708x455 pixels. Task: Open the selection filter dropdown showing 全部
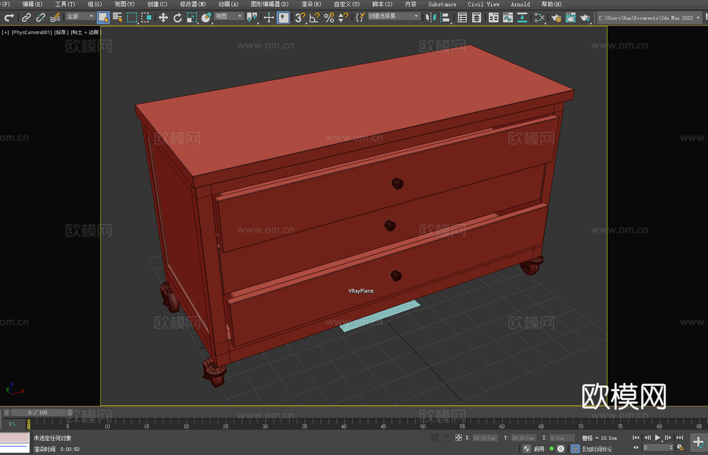point(80,16)
